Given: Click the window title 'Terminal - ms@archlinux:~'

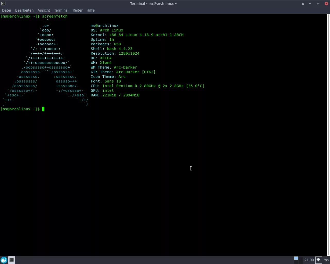Looking at the screenshot, I should coord(154,4).
